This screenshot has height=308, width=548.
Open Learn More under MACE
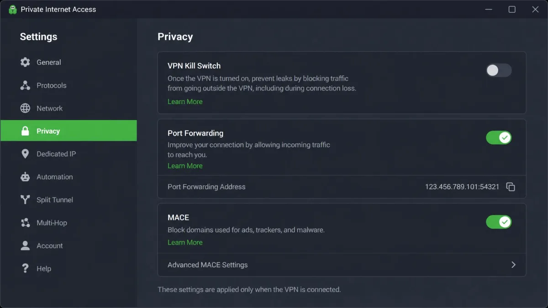click(185, 242)
